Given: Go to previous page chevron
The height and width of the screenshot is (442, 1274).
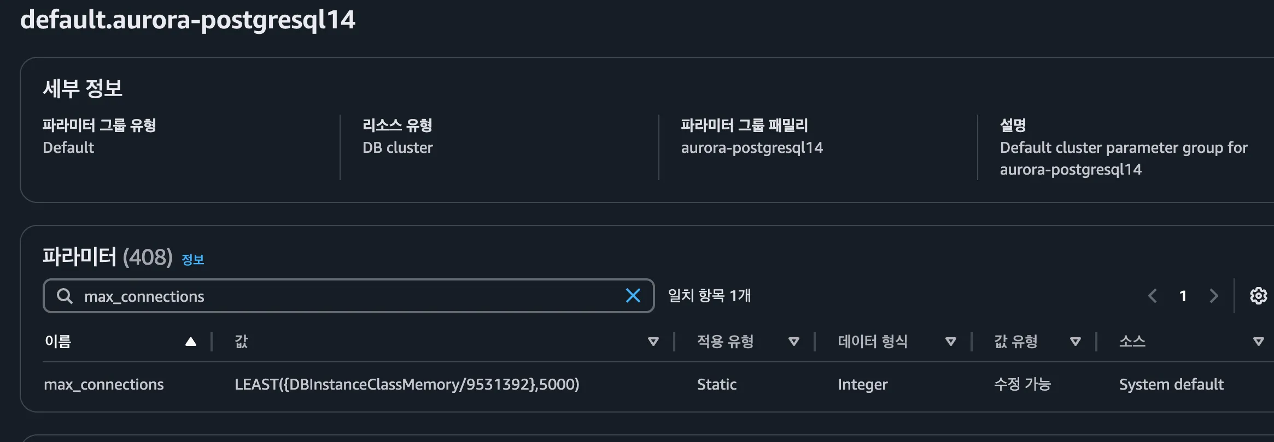Looking at the screenshot, I should coord(1153,296).
